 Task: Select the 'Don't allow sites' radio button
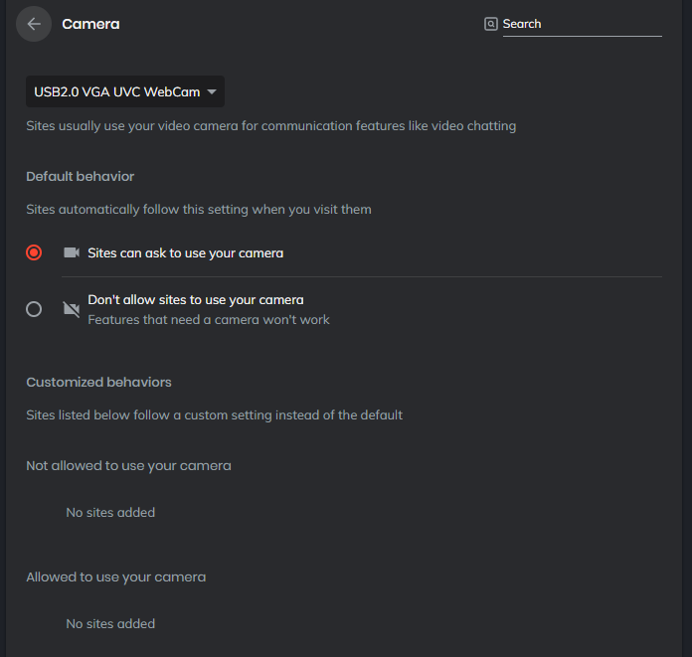(34, 309)
